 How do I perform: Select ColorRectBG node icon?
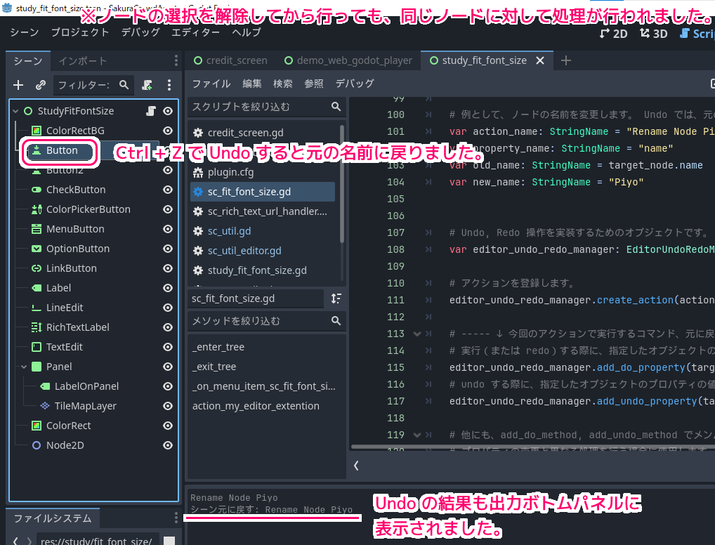pos(37,131)
